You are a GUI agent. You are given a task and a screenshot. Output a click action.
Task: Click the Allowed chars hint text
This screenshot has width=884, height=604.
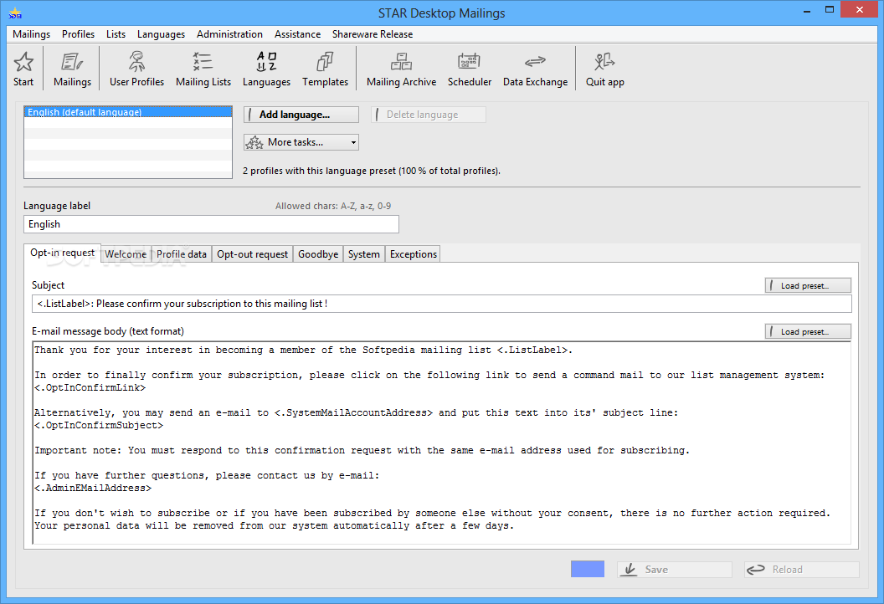click(x=332, y=207)
